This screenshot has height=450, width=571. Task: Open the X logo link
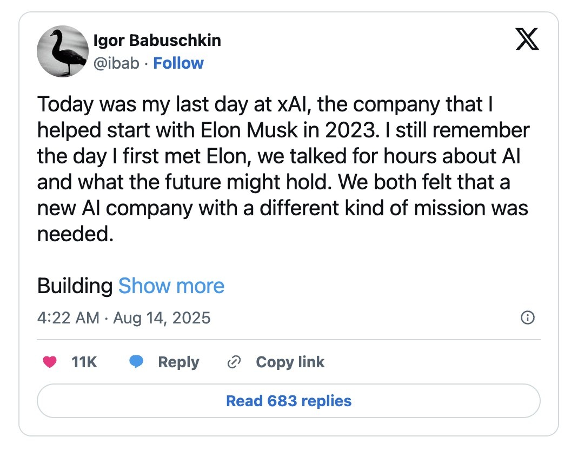coord(527,39)
